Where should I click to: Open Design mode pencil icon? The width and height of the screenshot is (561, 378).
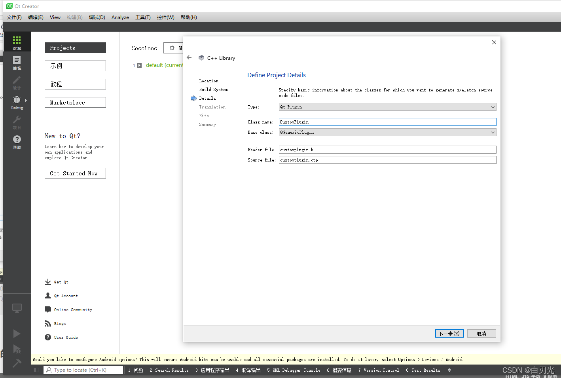pos(17,80)
